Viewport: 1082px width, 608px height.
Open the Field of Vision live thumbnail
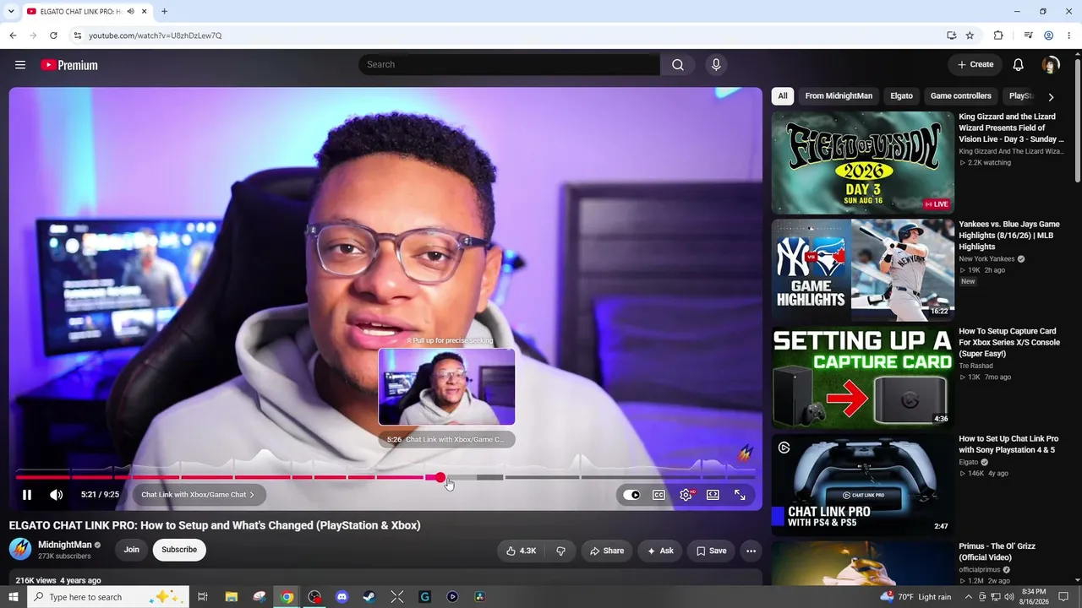click(862, 163)
